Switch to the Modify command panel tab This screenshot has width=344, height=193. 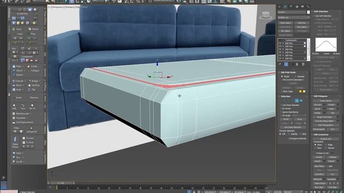[285, 7]
